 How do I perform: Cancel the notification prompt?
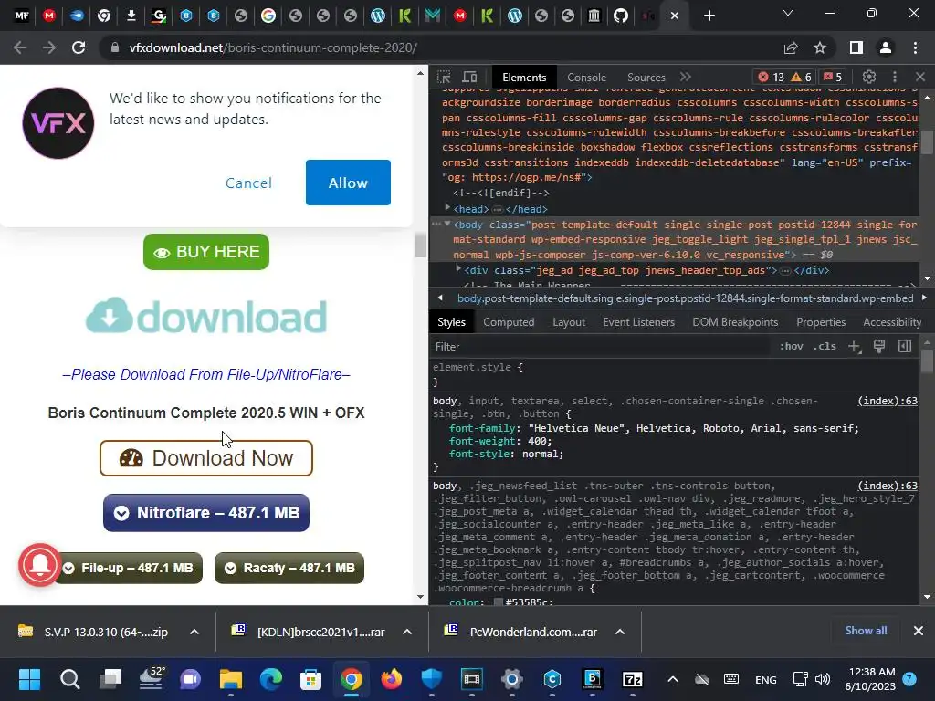(x=248, y=183)
